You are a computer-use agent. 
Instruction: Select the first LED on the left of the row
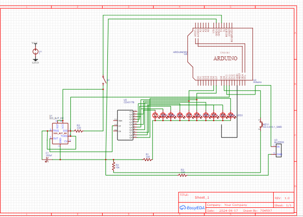pyautogui.click(x=156, y=115)
